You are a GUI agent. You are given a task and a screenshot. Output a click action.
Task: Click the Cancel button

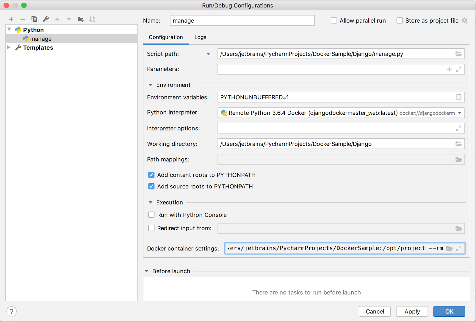375,311
